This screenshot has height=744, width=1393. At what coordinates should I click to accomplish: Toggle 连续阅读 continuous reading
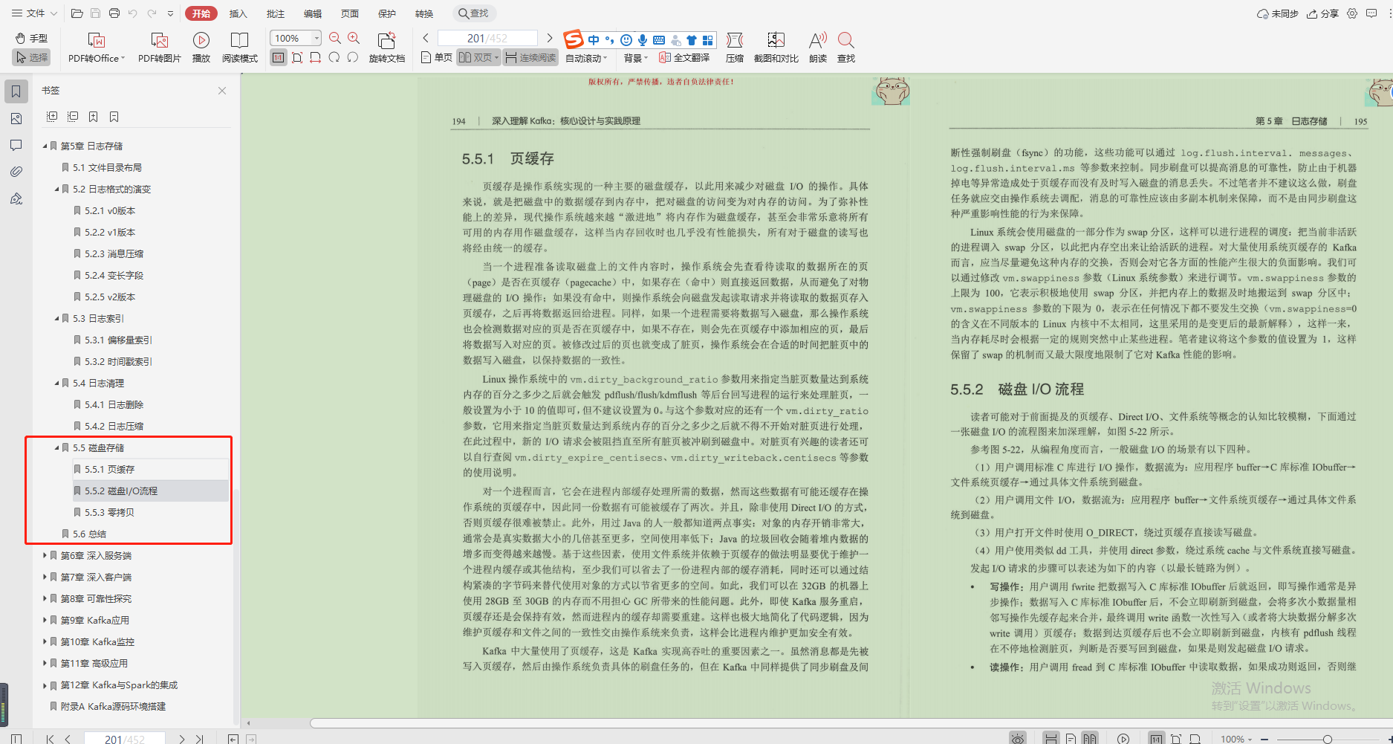click(530, 57)
